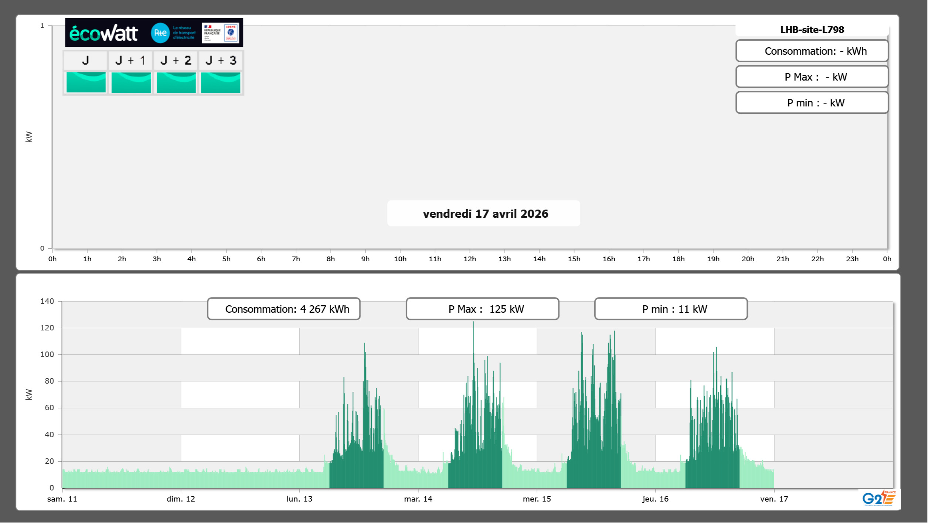Click the weekly P min 11 kW box
Viewport: 928px width, 523px height.
pyautogui.click(x=671, y=309)
